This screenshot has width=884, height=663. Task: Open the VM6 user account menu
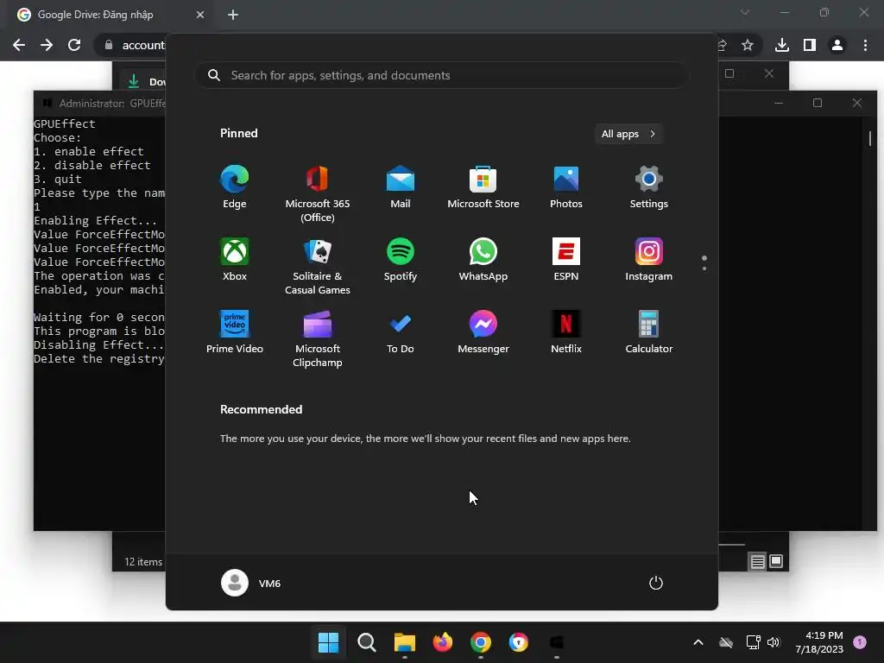click(251, 583)
